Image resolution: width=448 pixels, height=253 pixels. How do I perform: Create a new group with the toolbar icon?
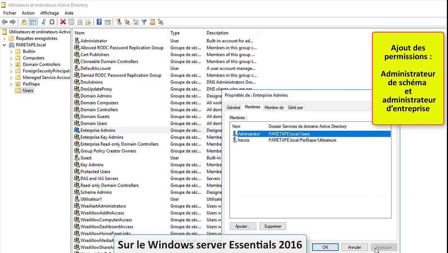click(x=127, y=22)
